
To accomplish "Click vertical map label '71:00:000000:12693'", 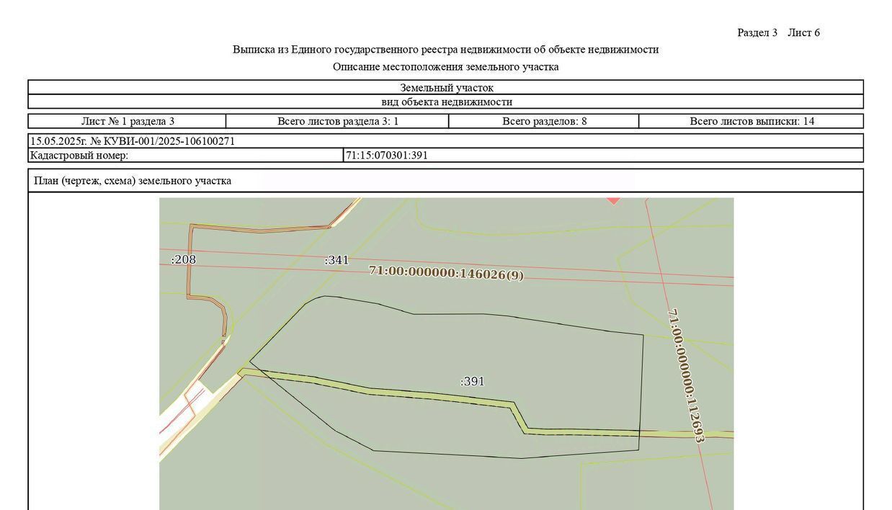I will [x=686, y=375].
